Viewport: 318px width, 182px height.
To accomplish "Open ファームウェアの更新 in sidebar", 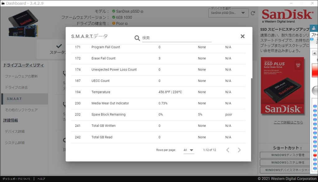I will (21, 76).
